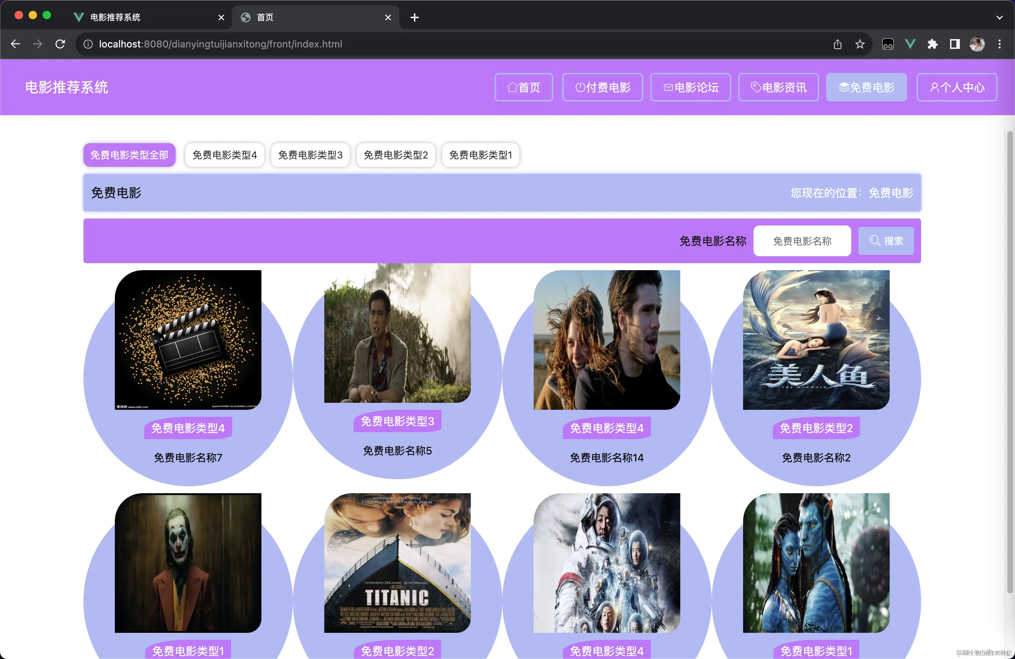1015x659 pixels.
Task: Open the tab overflow chevron menu
Action: [999, 17]
